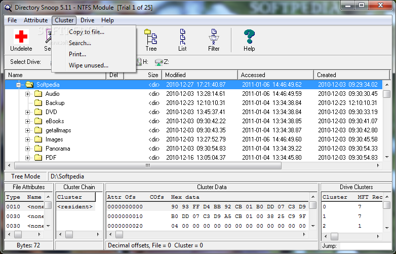Expand the DVD folder node
Viewport: 396px width, 254px height.
(27, 112)
